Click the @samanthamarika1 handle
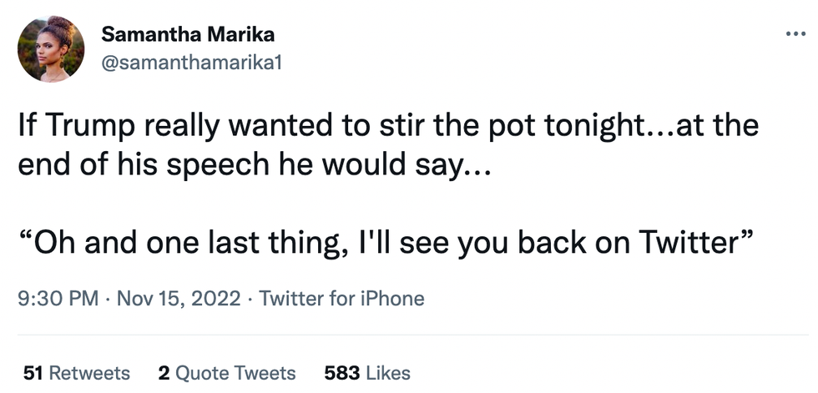 [191, 63]
